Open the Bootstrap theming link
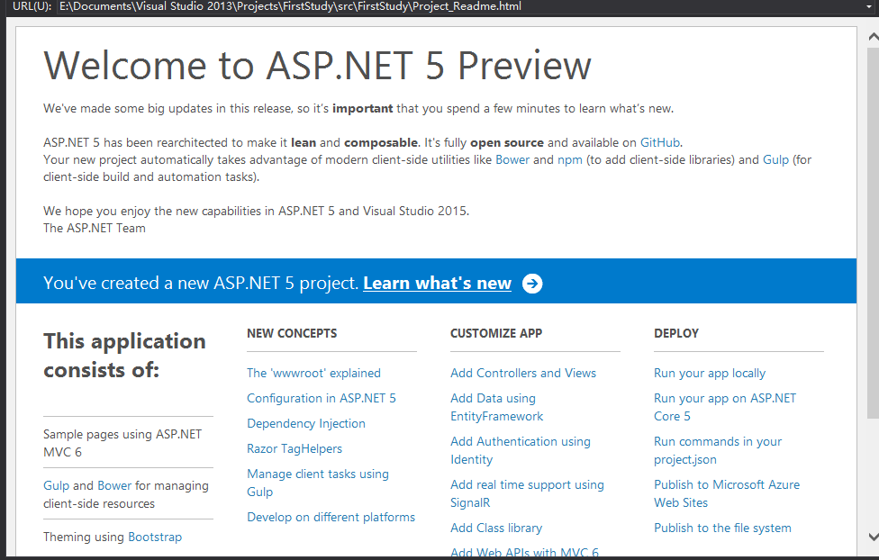This screenshot has width=879, height=560. coord(155,537)
